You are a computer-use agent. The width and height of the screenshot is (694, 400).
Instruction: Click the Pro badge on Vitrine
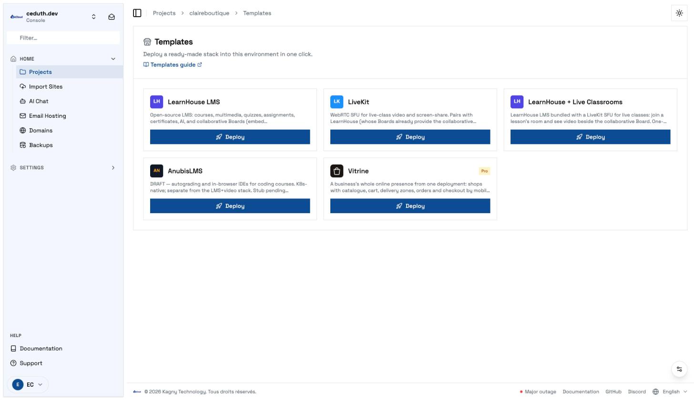(x=484, y=171)
